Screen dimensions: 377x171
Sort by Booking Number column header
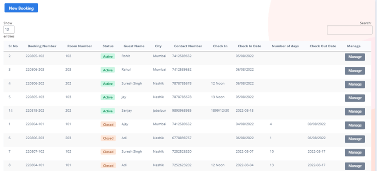pos(42,46)
